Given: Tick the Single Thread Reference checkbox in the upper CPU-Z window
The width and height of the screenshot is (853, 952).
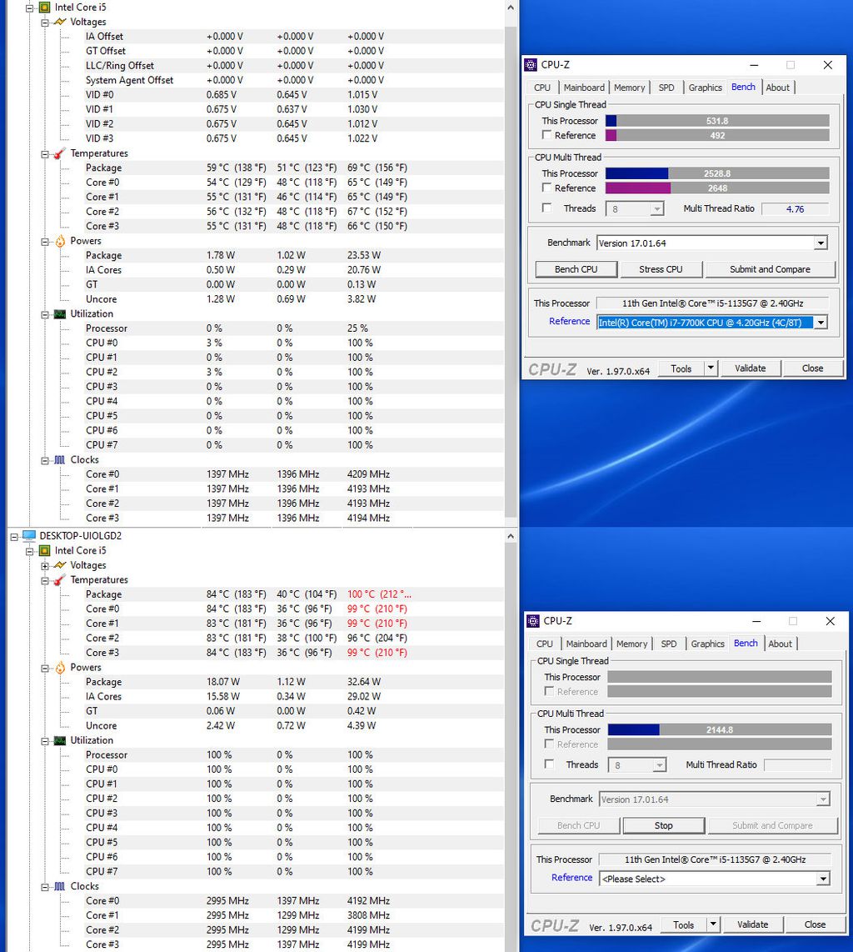Looking at the screenshot, I should click(546, 135).
